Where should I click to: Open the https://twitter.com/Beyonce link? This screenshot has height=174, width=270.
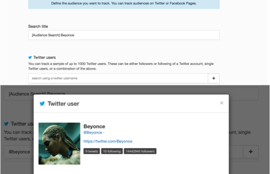click(108, 141)
